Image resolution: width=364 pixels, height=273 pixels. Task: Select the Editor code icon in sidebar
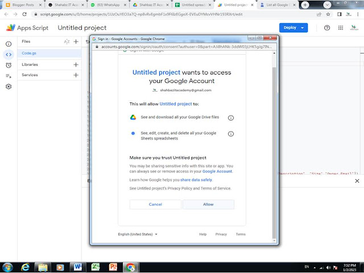click(9, 55)
